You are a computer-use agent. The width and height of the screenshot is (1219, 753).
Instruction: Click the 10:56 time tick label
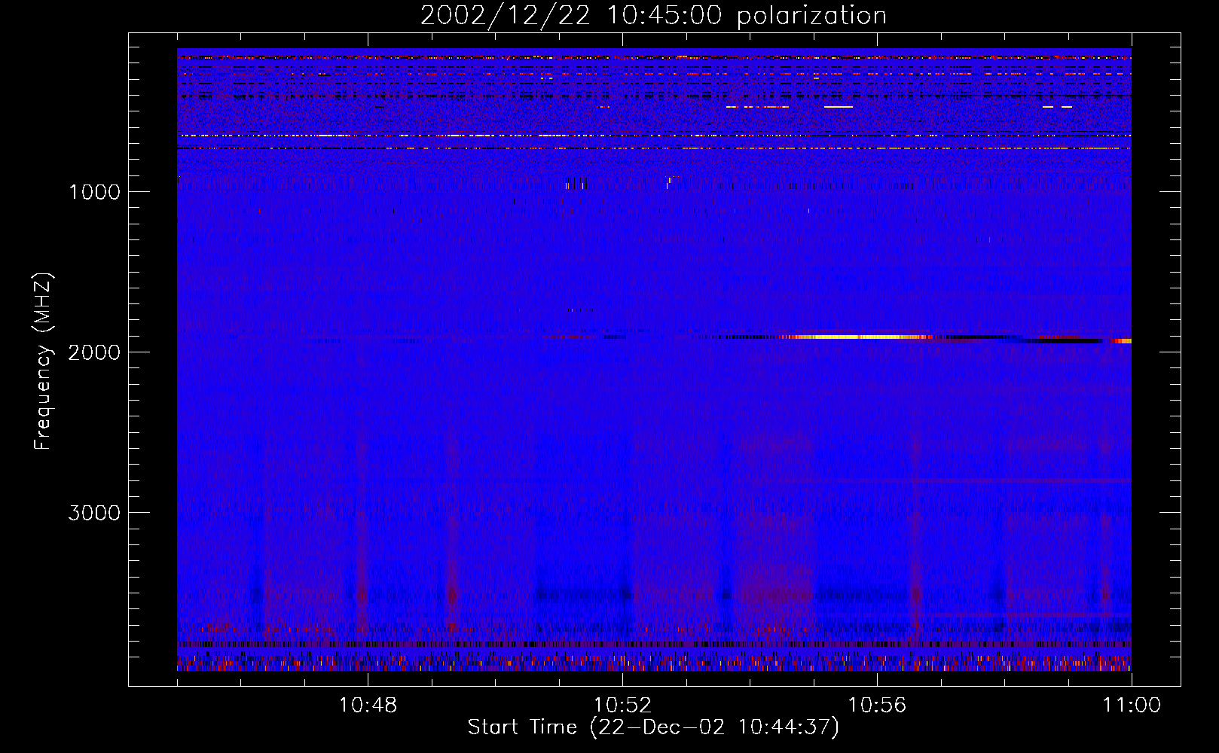[x=877, y=706]
